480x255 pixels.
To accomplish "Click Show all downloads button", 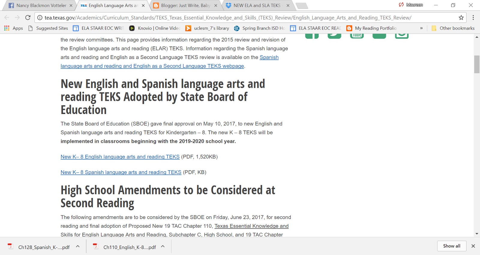I will coord(451,246).
